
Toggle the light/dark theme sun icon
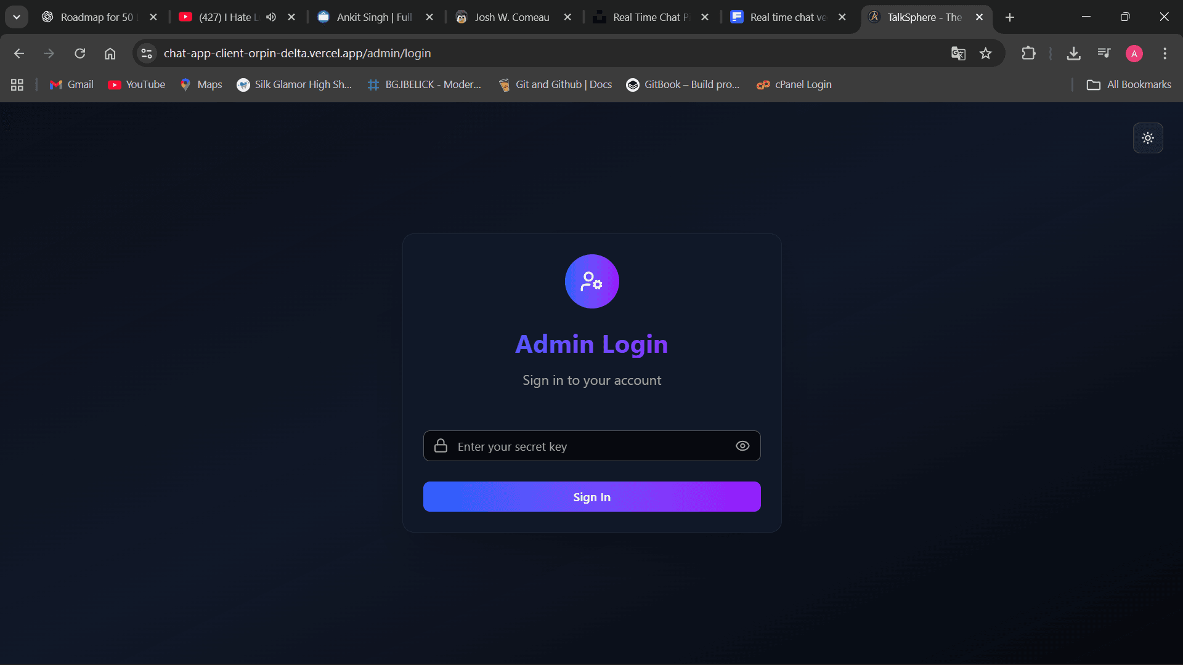(x=1147, y=138)
